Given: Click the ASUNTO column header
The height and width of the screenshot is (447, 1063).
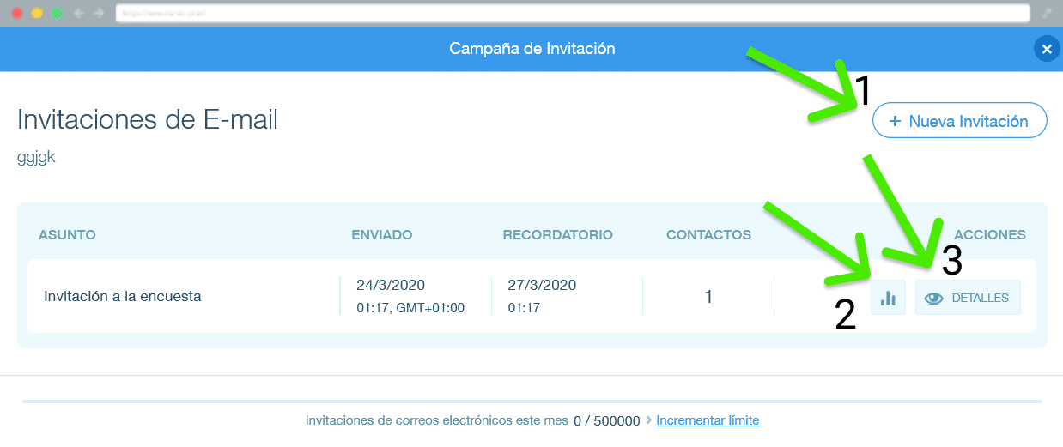Looking at the screenshot, I should 67,234.
